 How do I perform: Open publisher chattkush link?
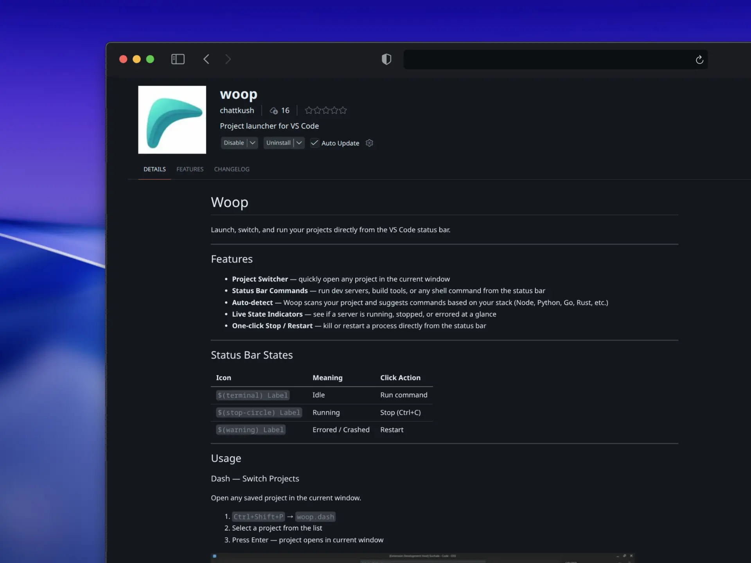[x=237, y=111]
